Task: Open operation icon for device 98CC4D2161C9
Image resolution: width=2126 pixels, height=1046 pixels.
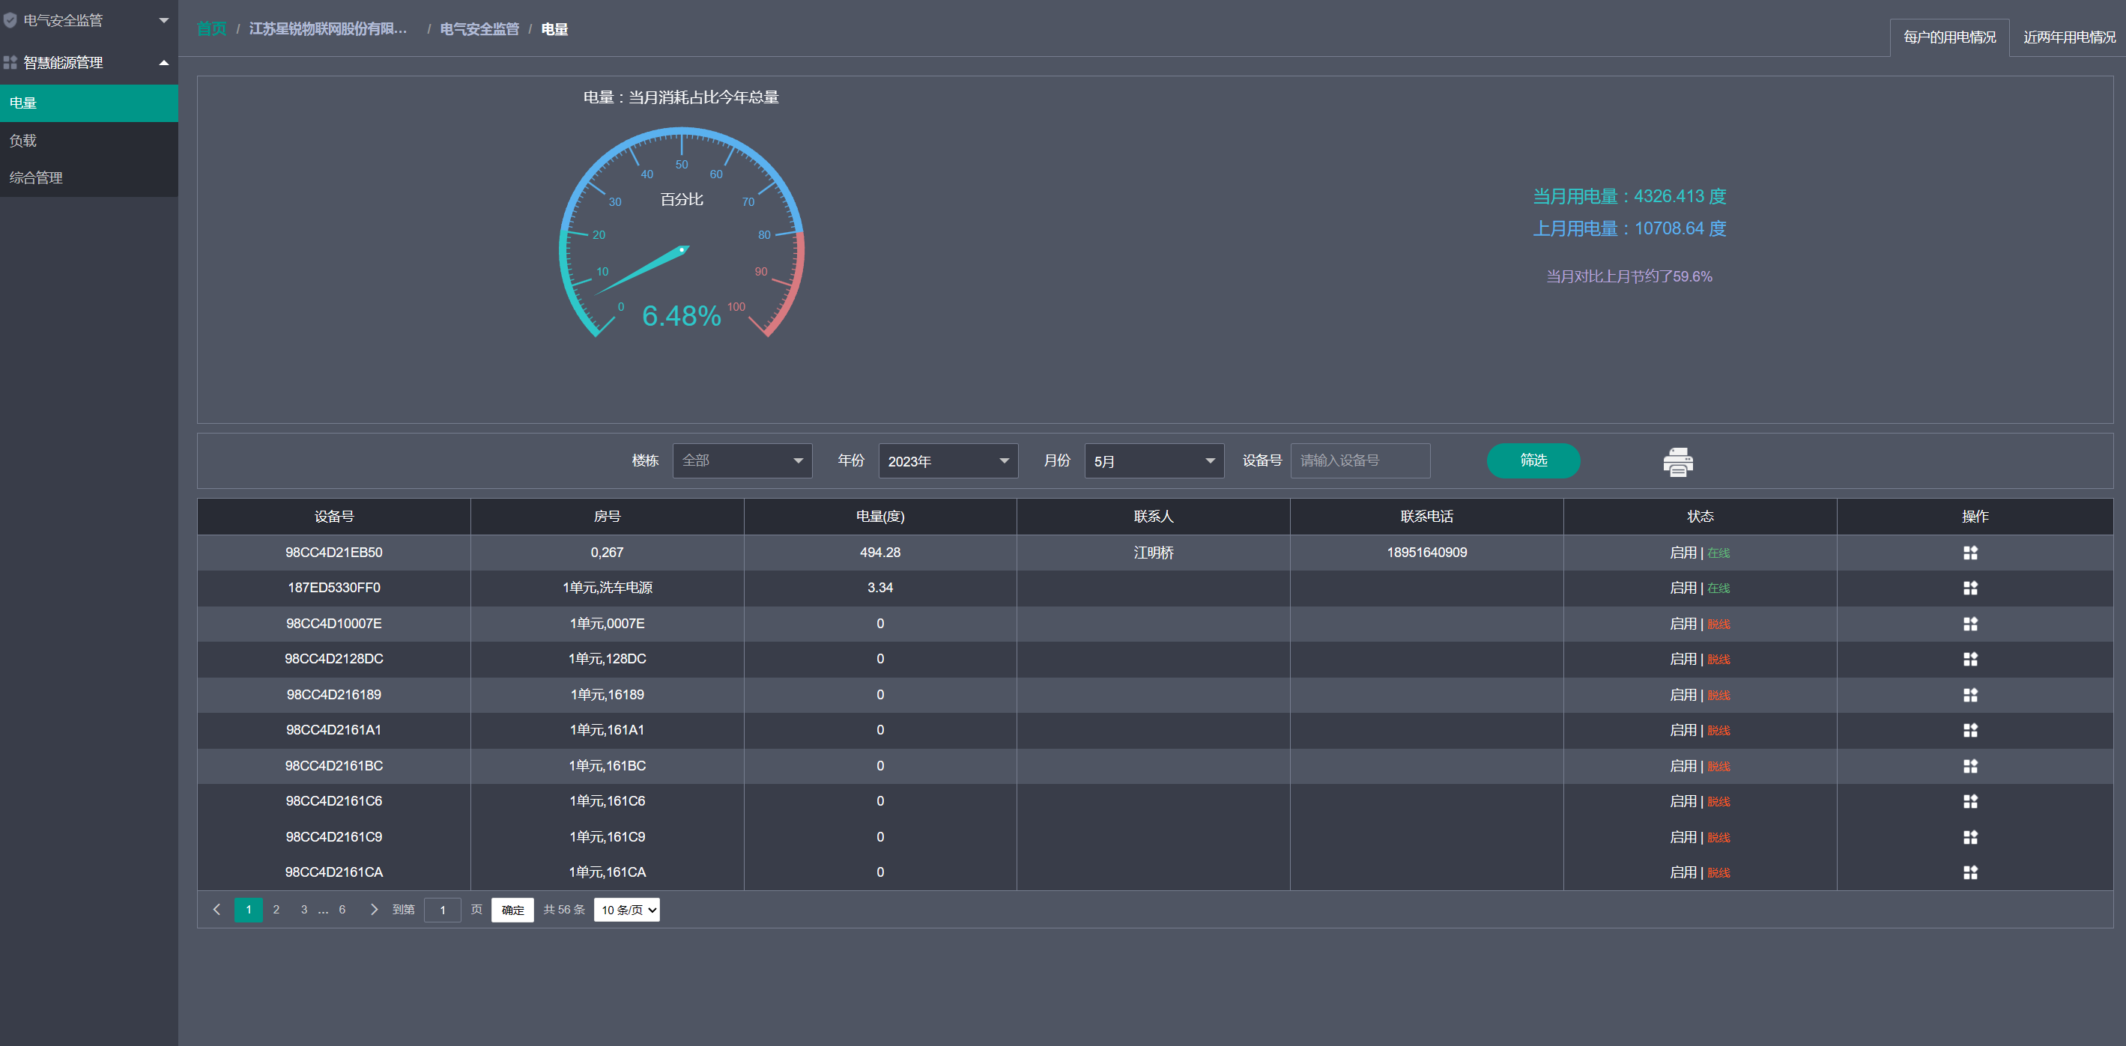Action: coord(1970,836)
